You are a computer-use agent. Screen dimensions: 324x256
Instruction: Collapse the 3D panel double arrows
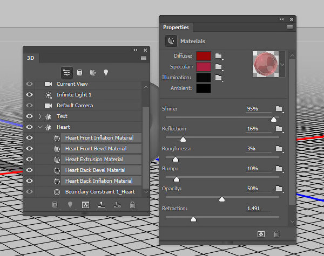pos(136,50)
